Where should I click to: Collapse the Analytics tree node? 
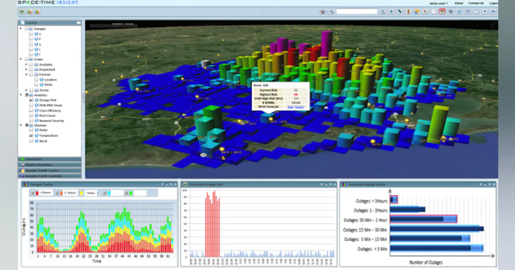(21, 95)
